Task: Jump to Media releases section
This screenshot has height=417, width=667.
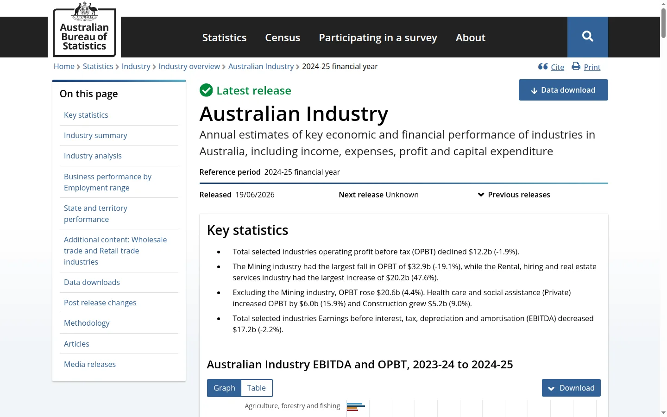Action: pyautogui.click(x=90, y=364)
